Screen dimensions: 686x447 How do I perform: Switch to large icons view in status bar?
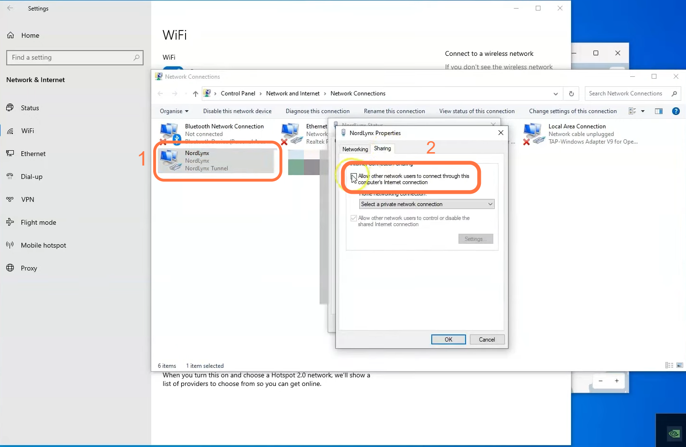[680, 365]
